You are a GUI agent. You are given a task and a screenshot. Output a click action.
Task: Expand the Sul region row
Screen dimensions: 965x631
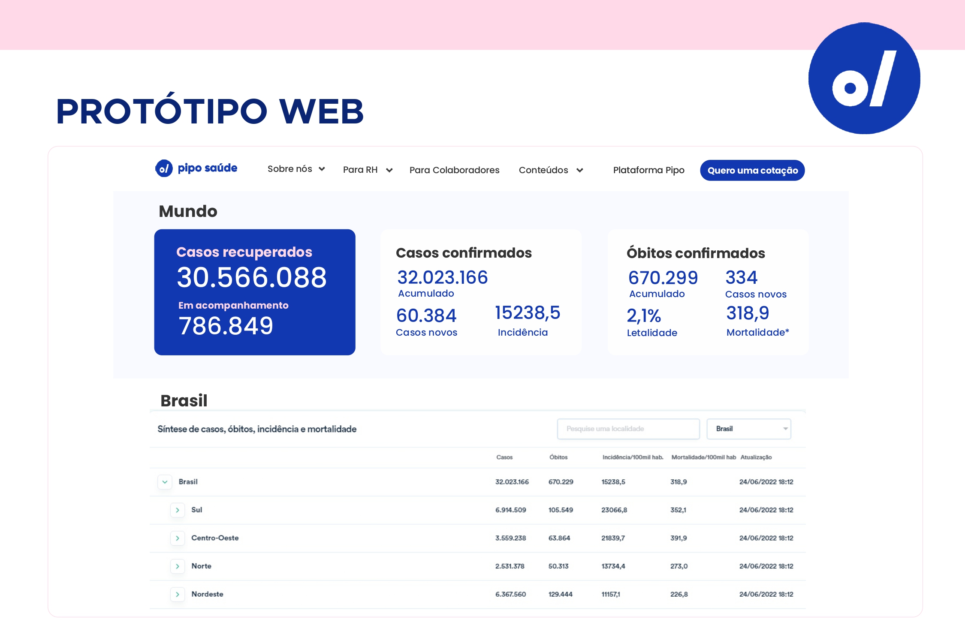point(177,510)
